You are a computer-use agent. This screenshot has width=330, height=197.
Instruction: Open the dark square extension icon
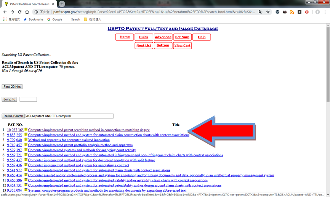click(300, 12)
